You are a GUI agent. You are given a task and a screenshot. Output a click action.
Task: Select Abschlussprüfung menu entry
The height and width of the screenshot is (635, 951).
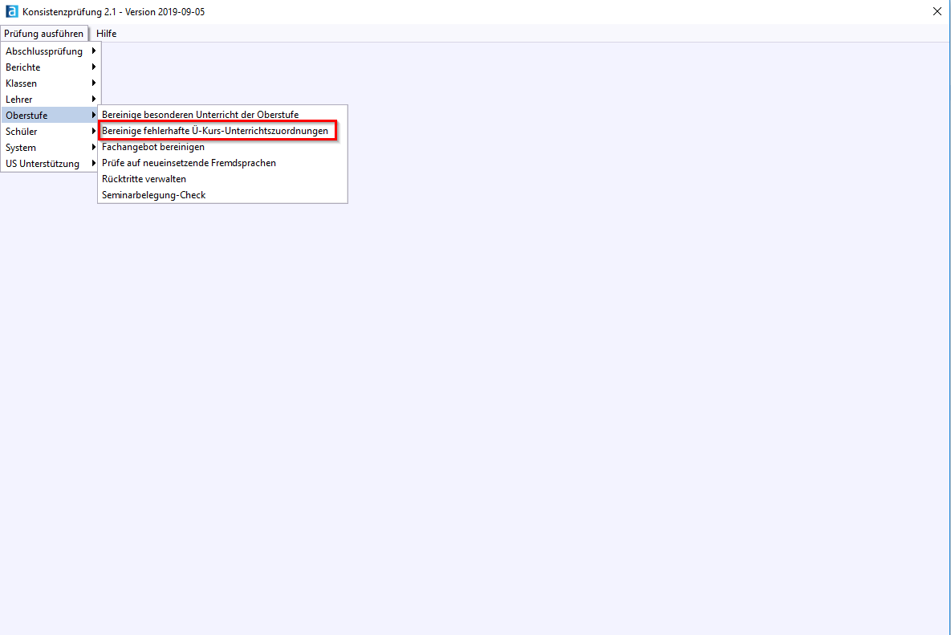[x=51, y=51]
